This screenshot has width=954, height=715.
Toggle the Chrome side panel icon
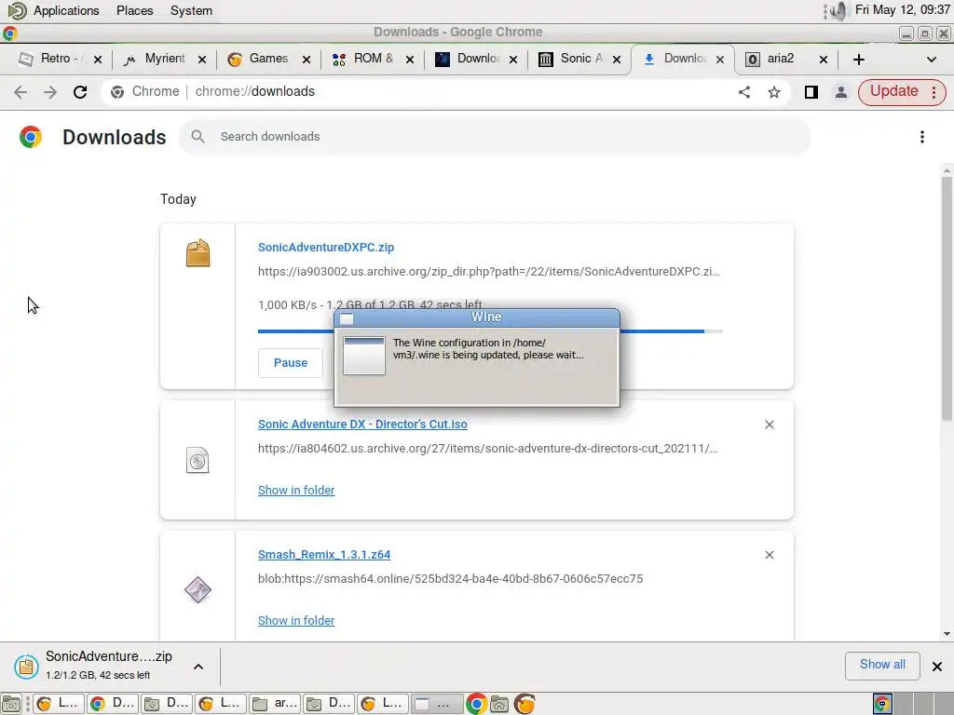[811, 92]
